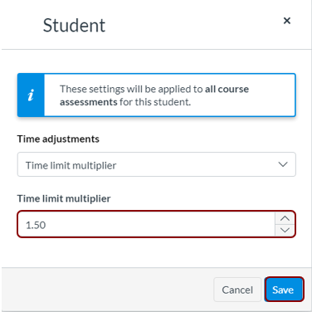Click the Student dialog heading

(x=74, y=26)
